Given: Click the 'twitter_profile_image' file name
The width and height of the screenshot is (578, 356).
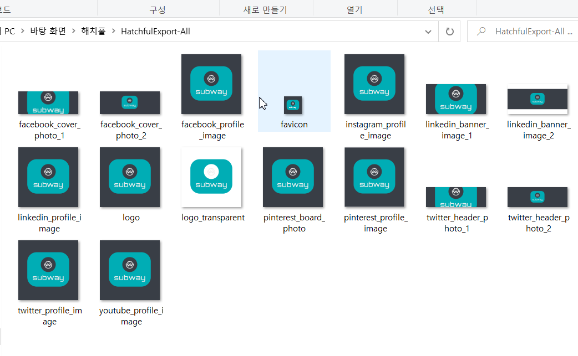Looking at the screenshot, I should click(x=50, y=316).
